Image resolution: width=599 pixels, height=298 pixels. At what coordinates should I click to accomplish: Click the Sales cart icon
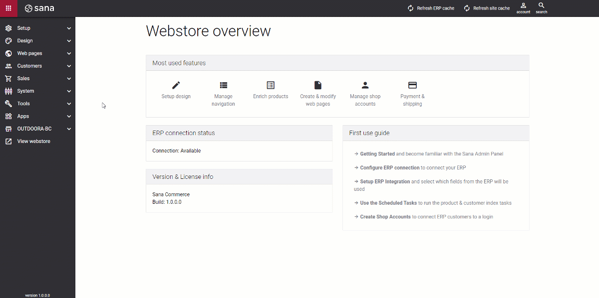pyautogui.click(x=8, y=78)
